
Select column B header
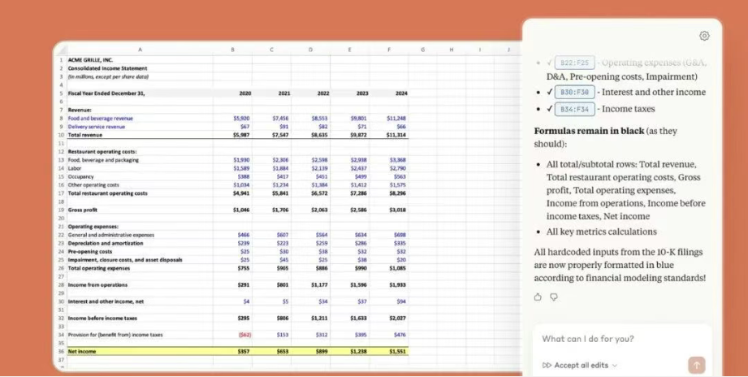pyautogui.click(x=233, y=49)
